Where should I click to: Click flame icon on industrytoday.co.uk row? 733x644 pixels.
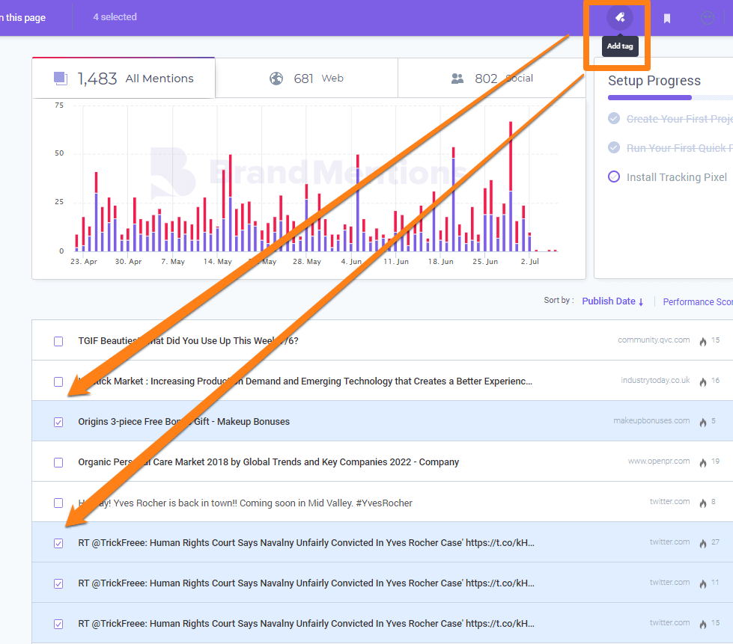click(702, 381)
